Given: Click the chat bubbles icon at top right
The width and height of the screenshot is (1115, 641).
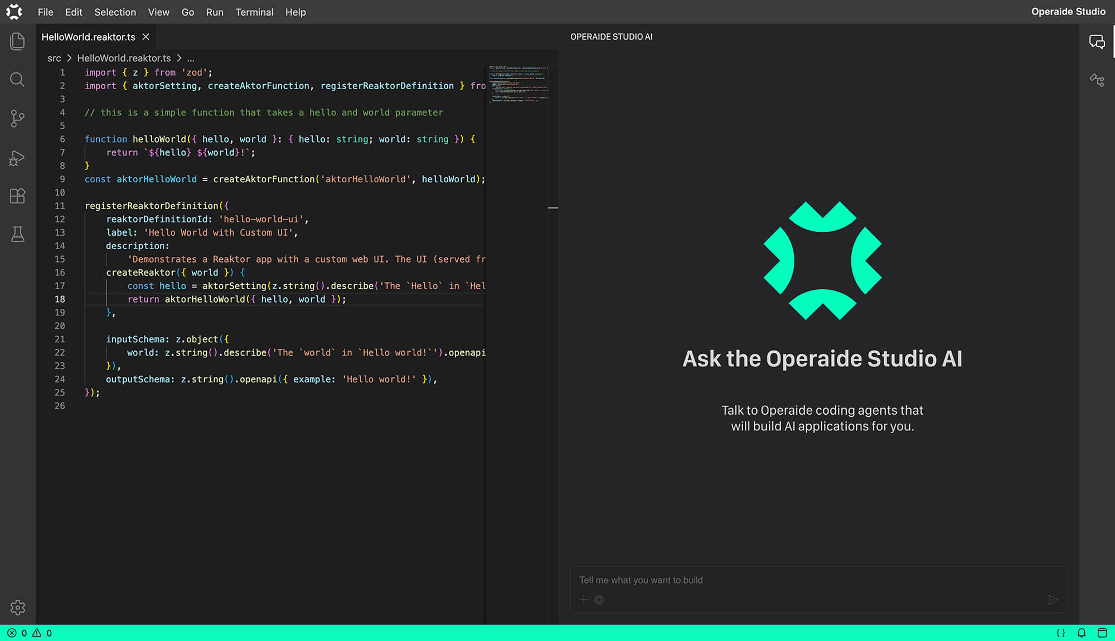Looking at the screenshot, I should (1097, 42).
